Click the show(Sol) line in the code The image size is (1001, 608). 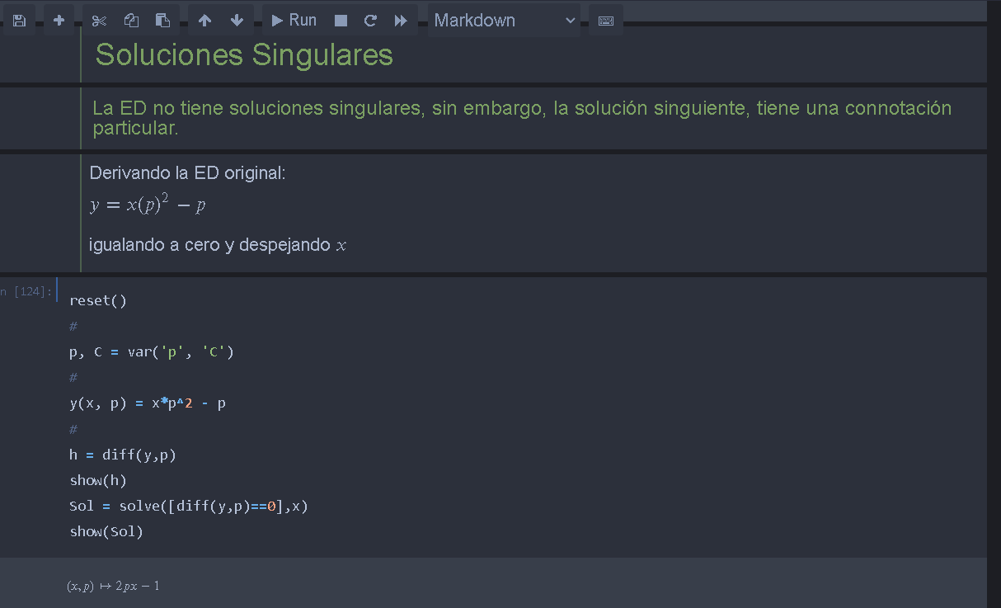[x=106, y=531]
